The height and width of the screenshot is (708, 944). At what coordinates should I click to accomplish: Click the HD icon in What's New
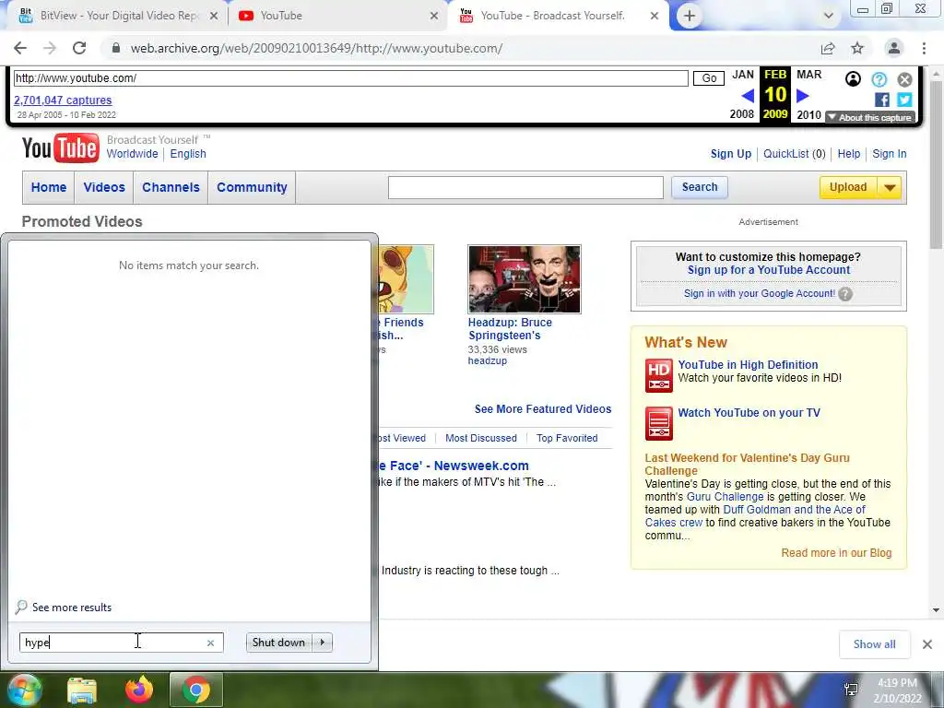click(658, 376)
